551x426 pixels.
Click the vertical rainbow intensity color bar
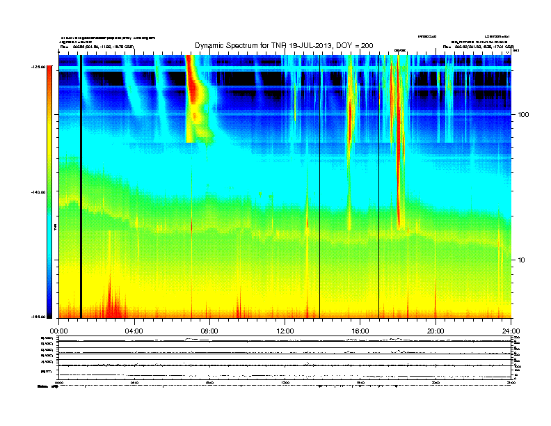49,192
